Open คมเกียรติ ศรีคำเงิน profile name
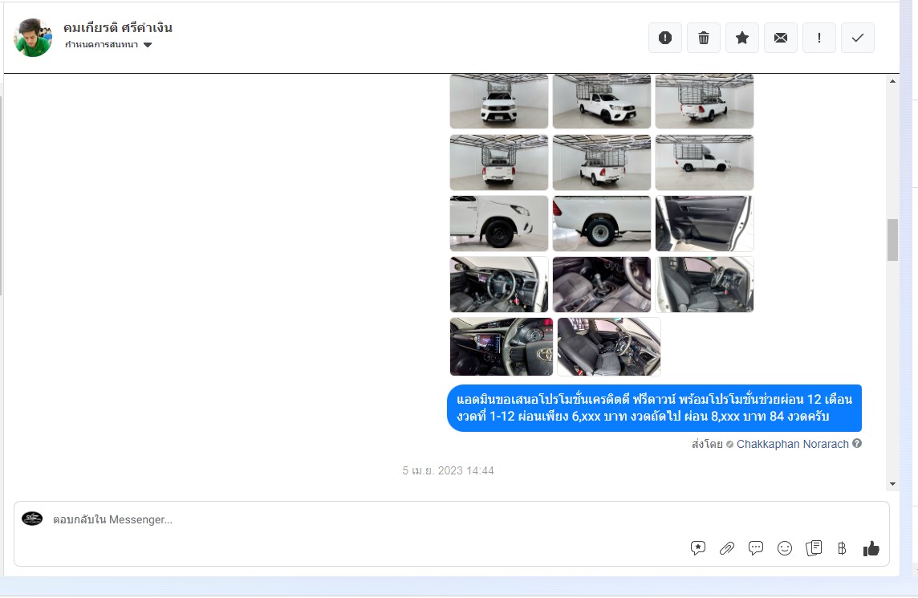Screen dimensions: 918x598 point(118,27)
